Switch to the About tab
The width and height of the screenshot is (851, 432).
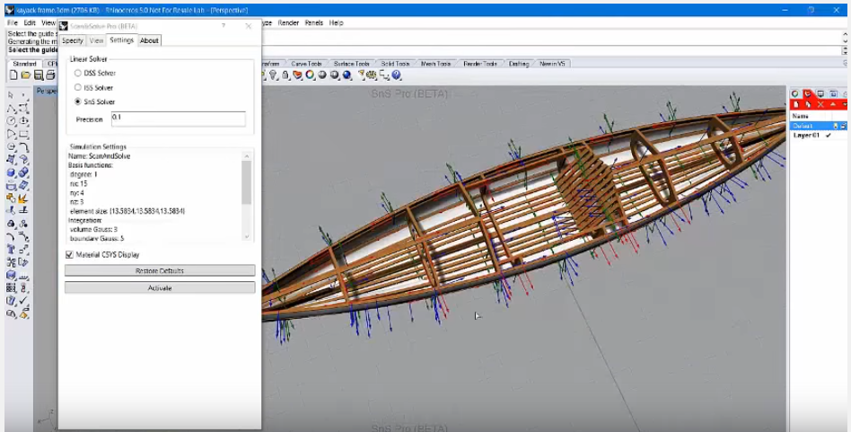(149, 40)
